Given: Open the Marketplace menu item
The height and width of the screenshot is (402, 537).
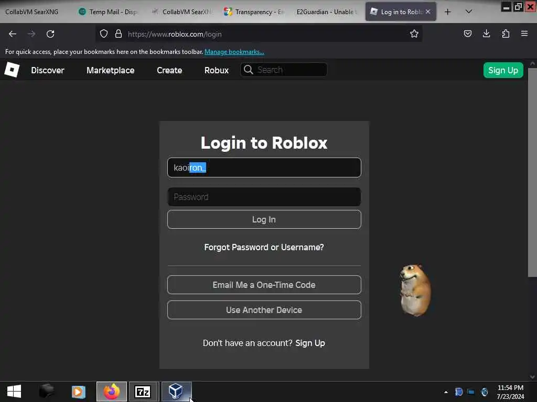Looking at the screenshot, I should pos(110,71).
